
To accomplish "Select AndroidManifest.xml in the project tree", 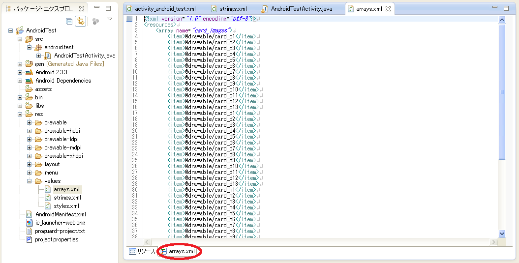I will (x=61, y=214).
